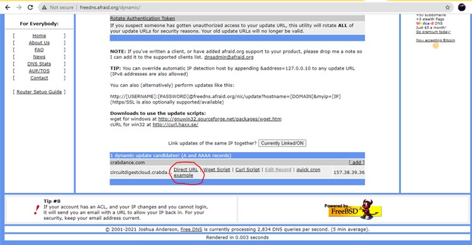Open the Contact sidebar link
472x245 pixels.
point(39,78)
